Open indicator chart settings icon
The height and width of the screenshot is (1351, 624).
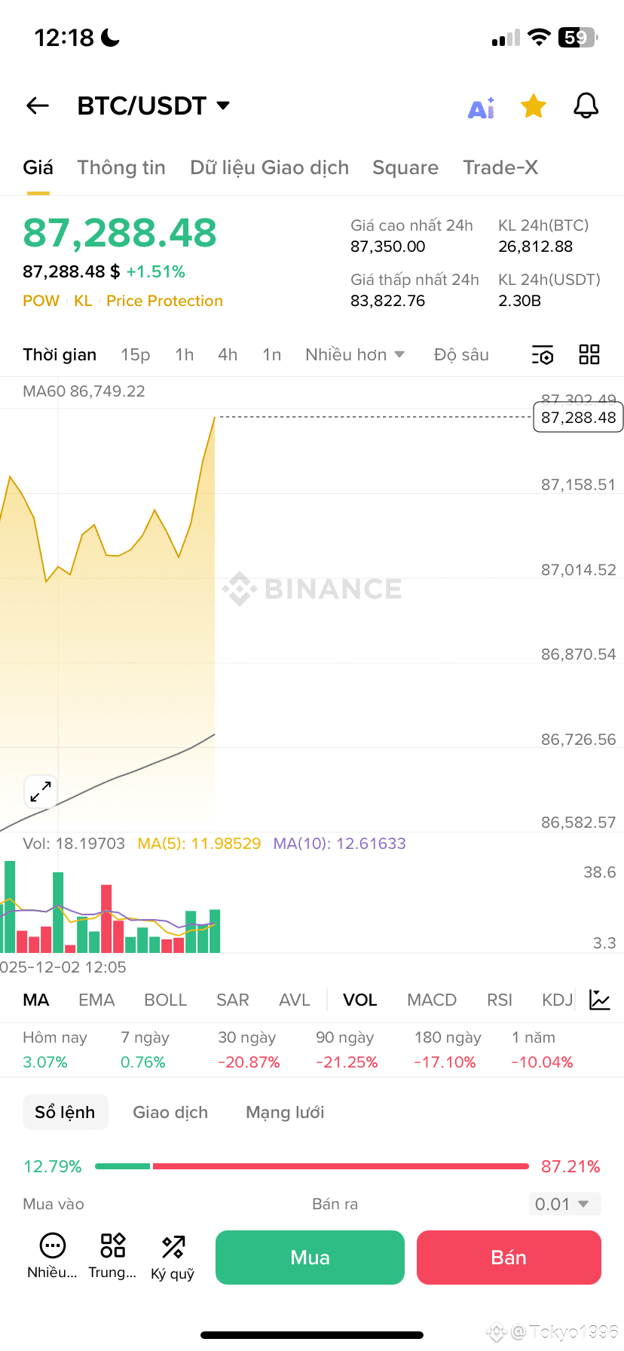point(600,1000)
